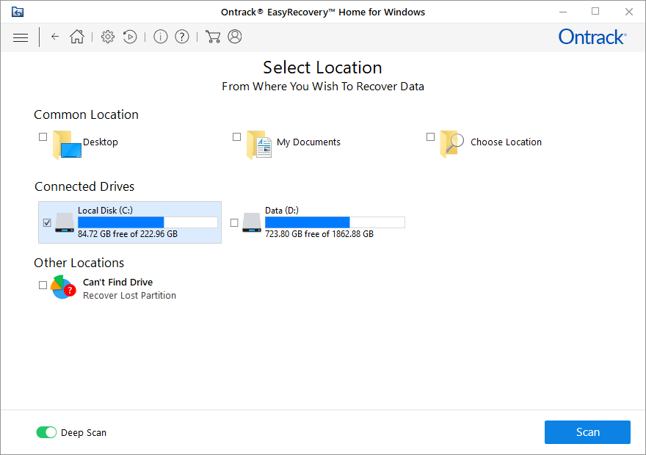Click the Data (D:) label
The height and width of the screenshot is (455, 646).
click(282, 211)
